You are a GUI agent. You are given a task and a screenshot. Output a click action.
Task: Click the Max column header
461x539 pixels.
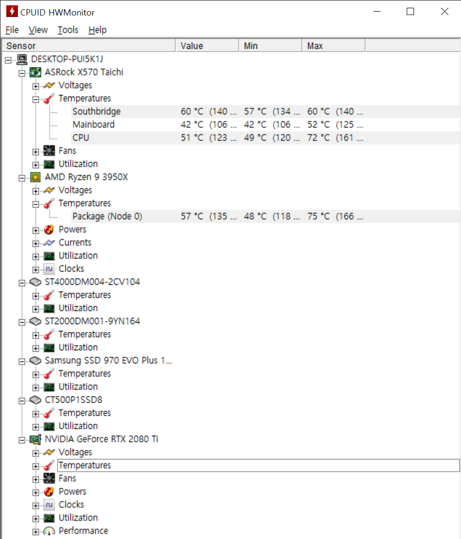tap(334, 46)
